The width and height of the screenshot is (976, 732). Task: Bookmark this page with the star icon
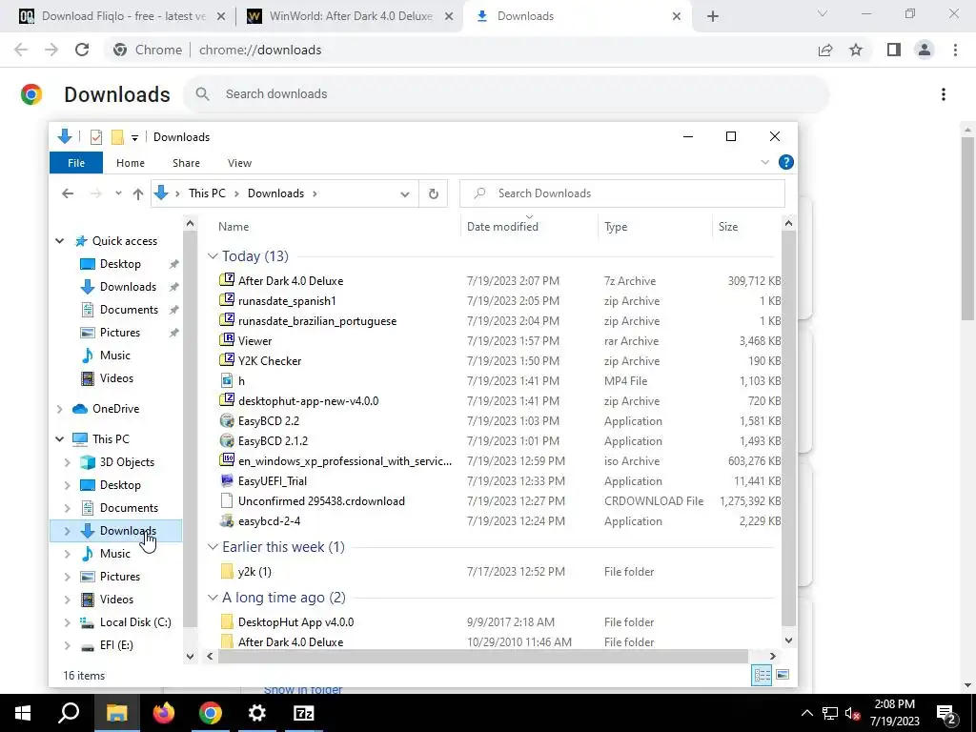856,50
